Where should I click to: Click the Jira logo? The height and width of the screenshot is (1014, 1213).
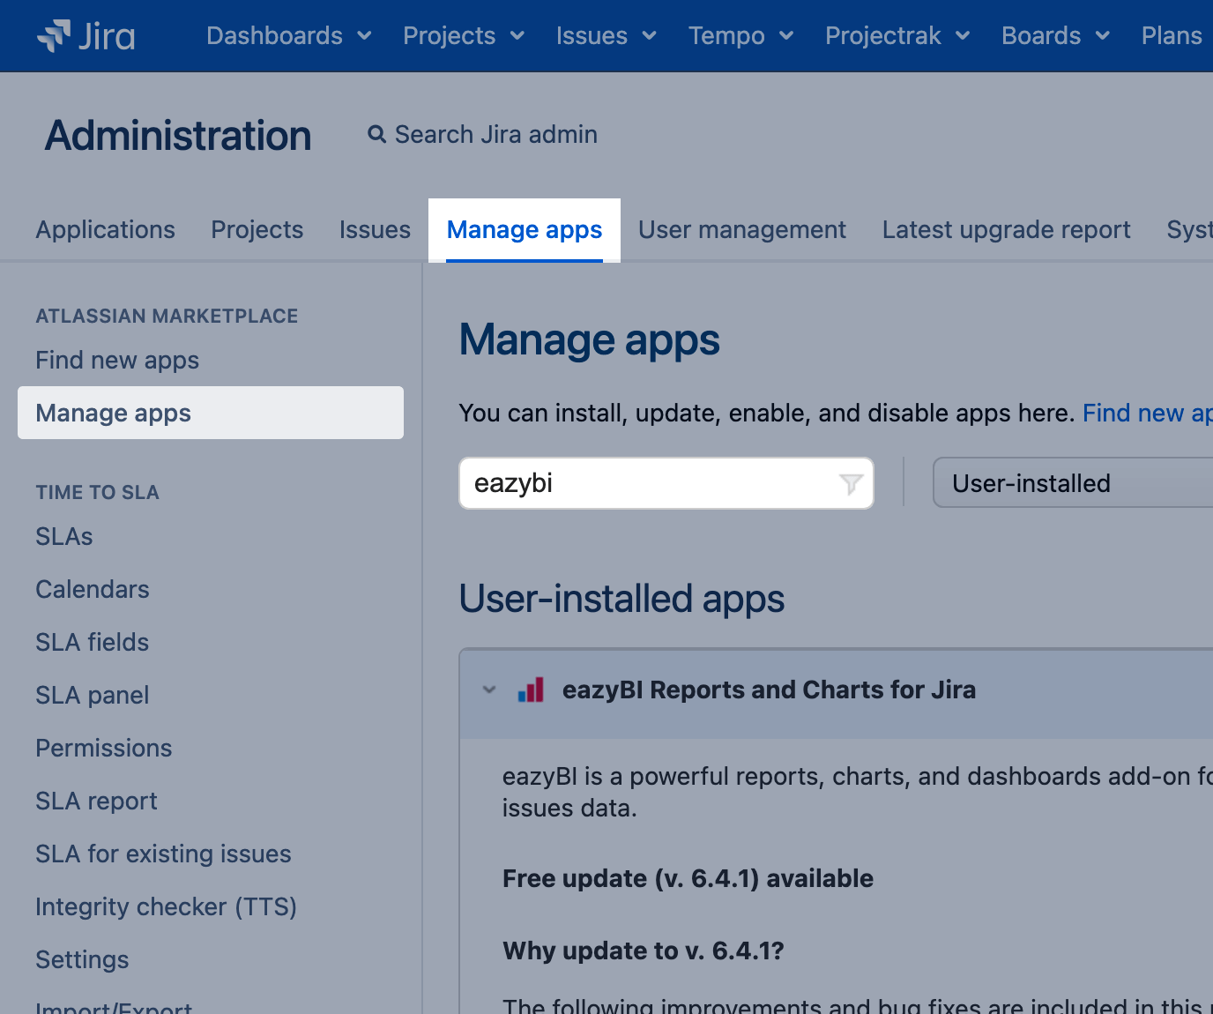click(86, 36)
